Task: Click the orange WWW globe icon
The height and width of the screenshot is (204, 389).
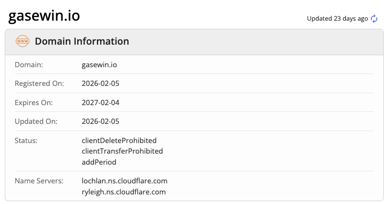Action: [23, 41]
